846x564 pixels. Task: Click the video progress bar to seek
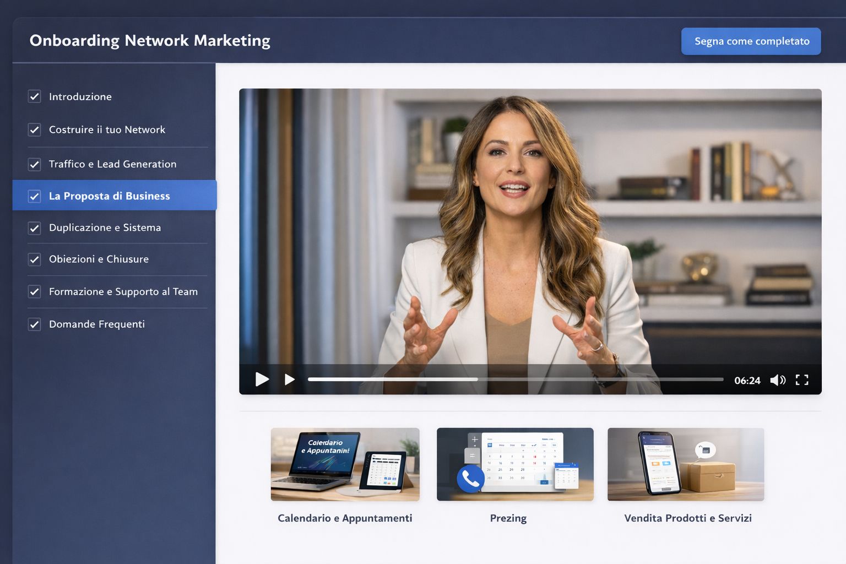515,379
